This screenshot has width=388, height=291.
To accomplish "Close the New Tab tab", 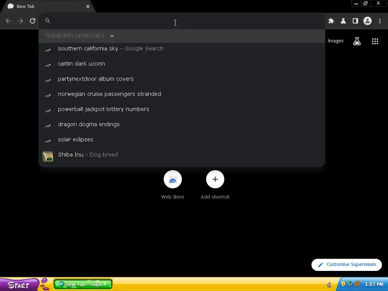I will pos(88,6).
